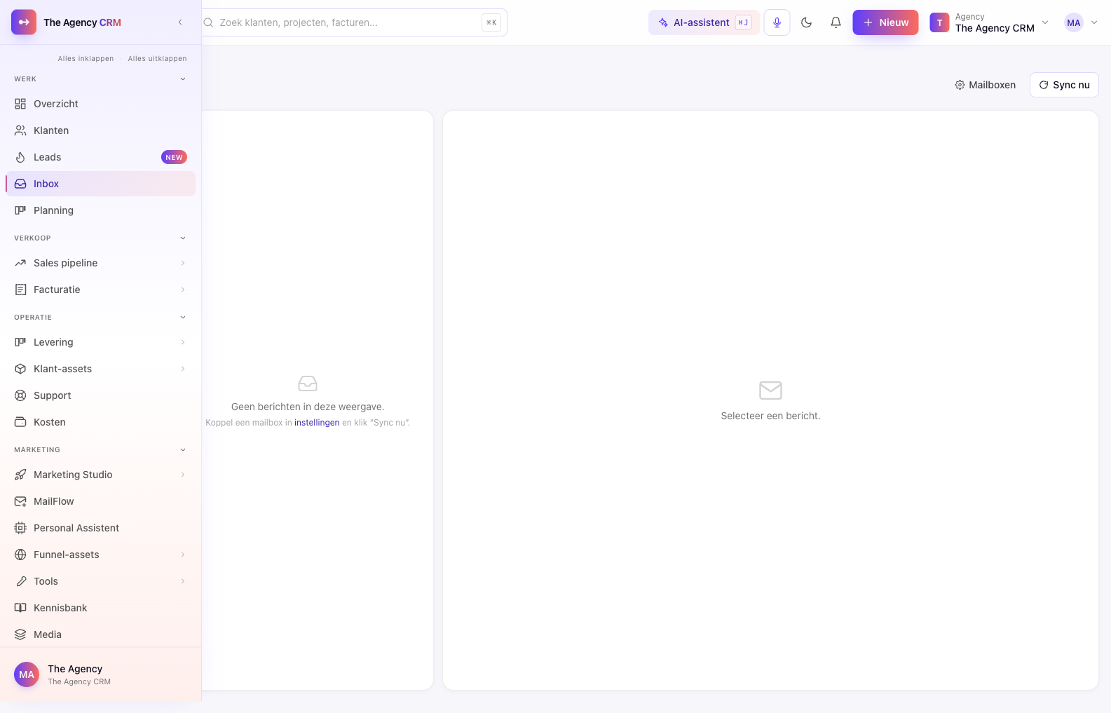Open the user menu dropdown arrow
The image size is (1111, 713).
click(1094, 22)
